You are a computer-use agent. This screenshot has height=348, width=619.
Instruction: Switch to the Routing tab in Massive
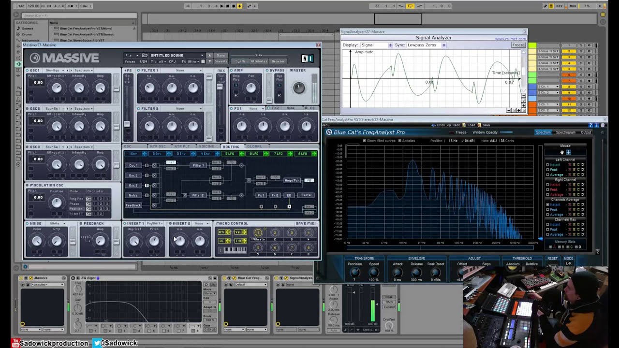tap(231, 146)
